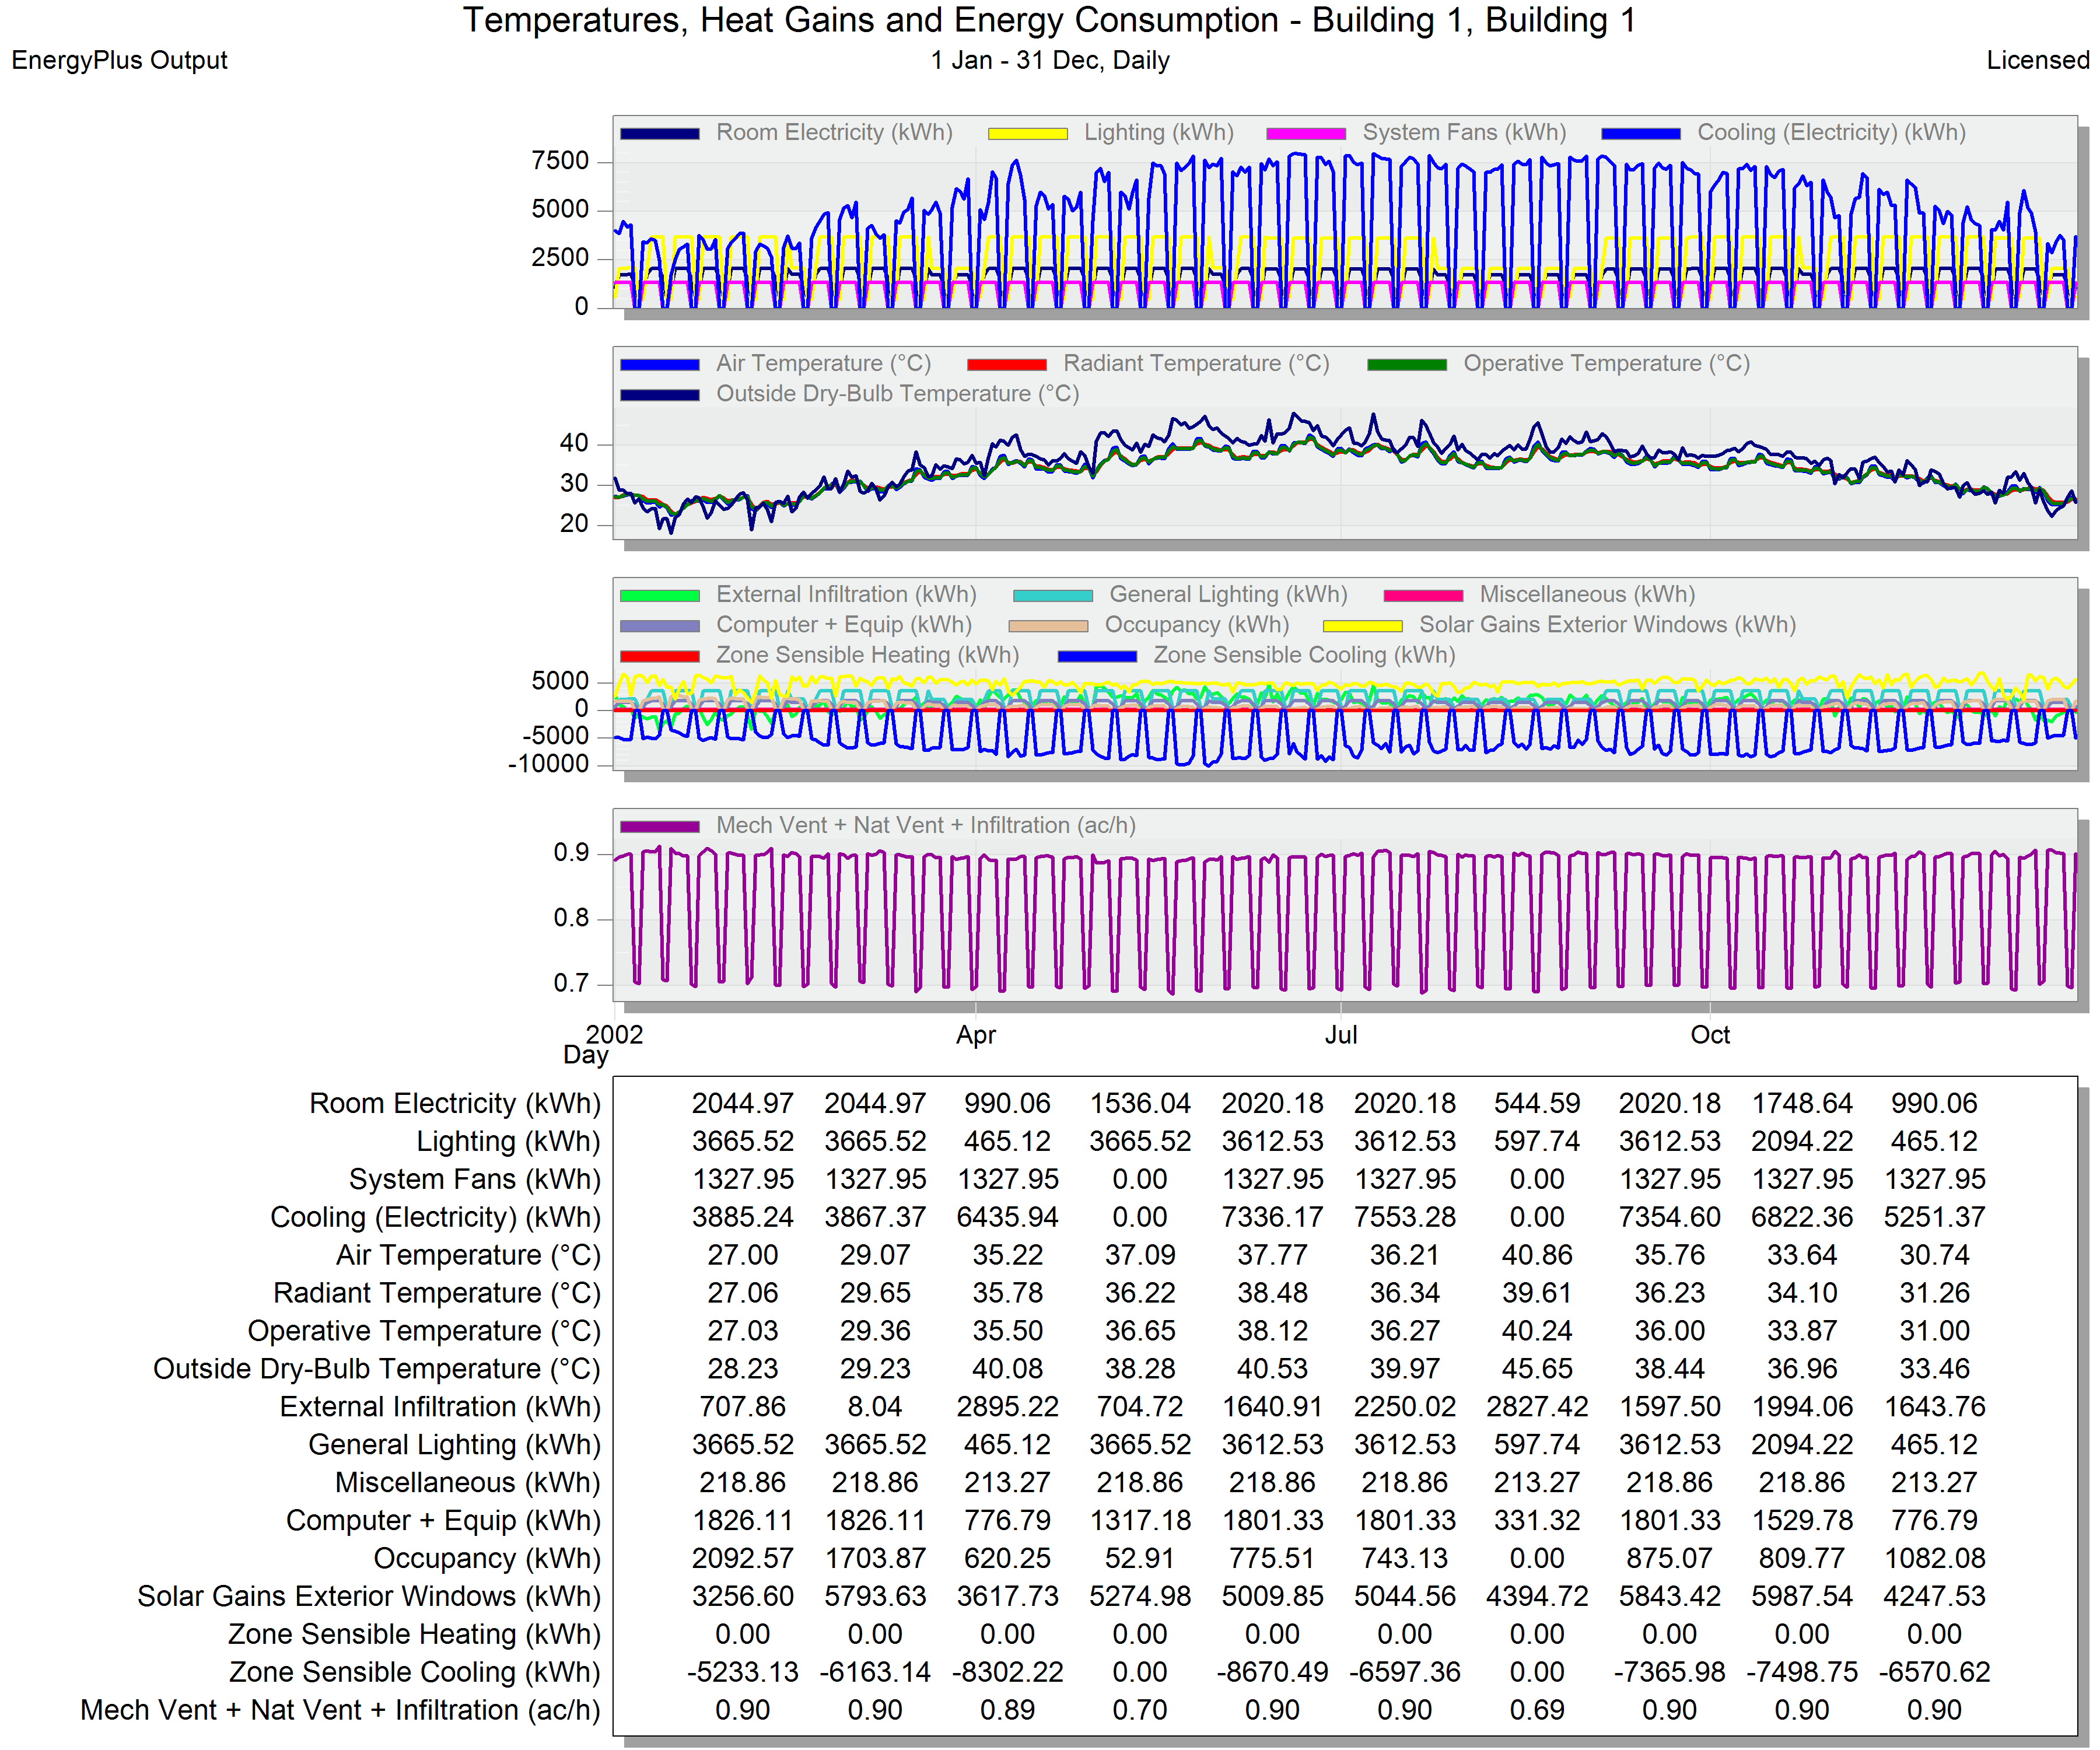
Task: Click the Outside Dry-Bulb Temperature legend swatch
Action: tap(659, 394)
